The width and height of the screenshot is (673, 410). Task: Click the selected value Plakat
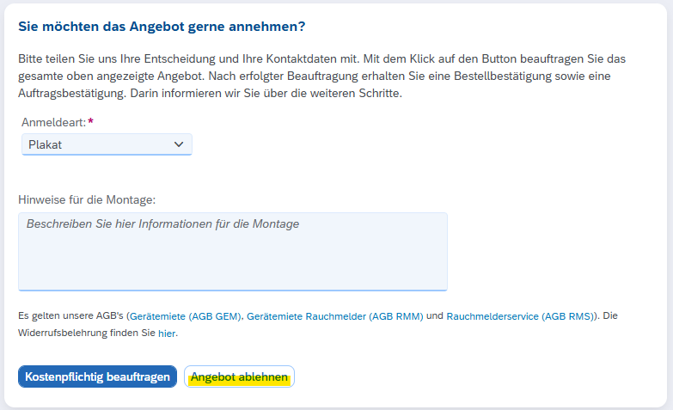45,144
